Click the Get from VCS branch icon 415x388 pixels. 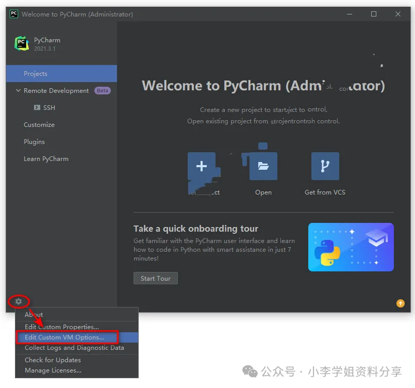pos(325,166)
